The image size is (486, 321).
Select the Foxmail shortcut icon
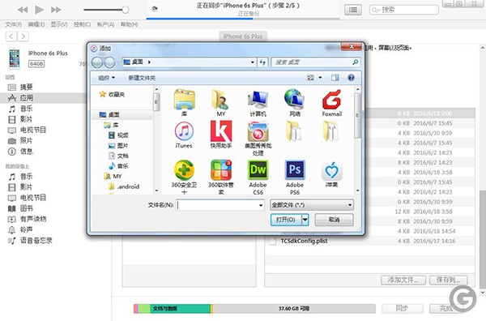click(331, 100)
